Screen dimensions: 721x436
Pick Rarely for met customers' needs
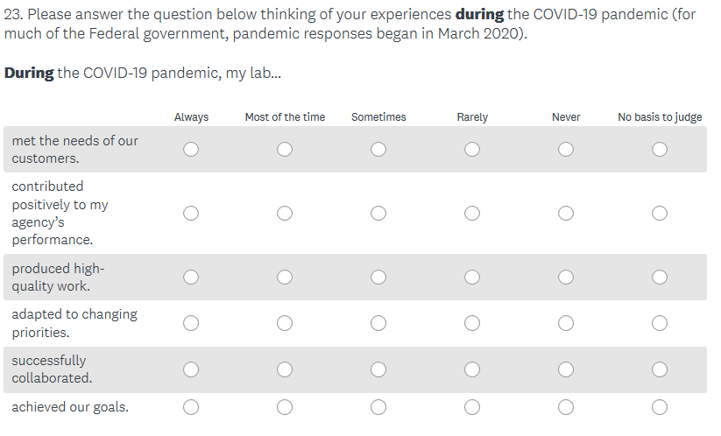click(472, 150)
